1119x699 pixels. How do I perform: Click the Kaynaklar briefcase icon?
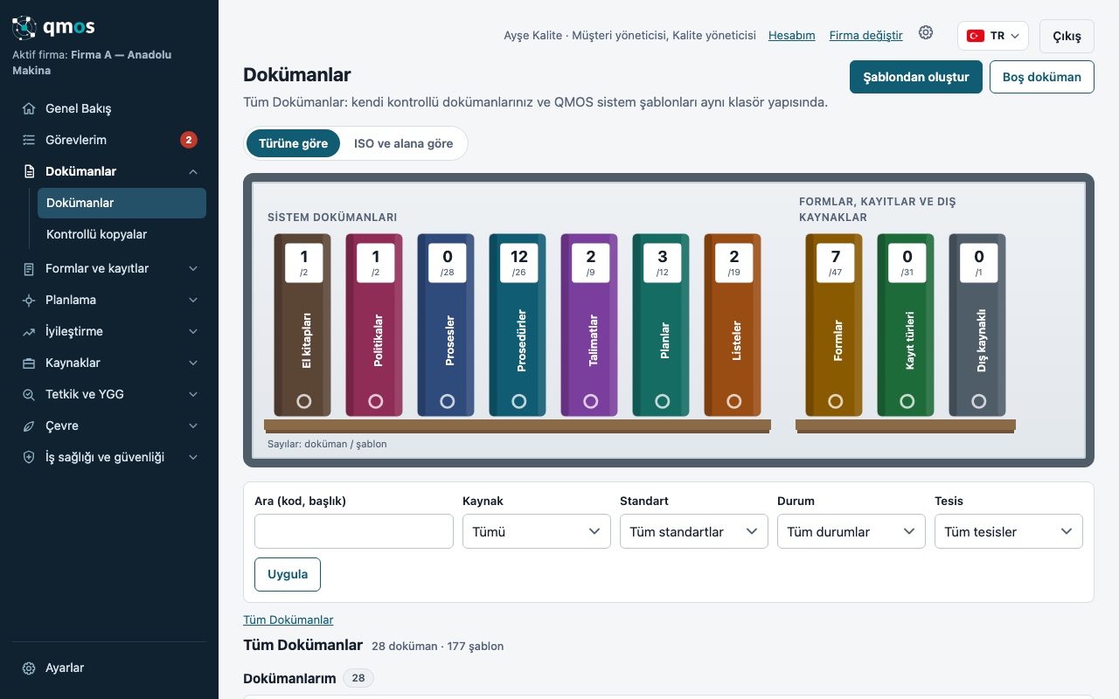pos(29,363)
